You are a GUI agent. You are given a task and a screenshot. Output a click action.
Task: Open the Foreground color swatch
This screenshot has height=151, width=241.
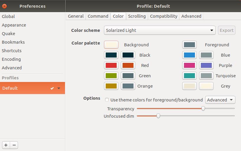click(x=189, y=45)
